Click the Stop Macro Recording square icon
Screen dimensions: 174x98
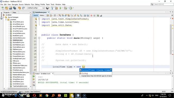(x=94, y=16)
